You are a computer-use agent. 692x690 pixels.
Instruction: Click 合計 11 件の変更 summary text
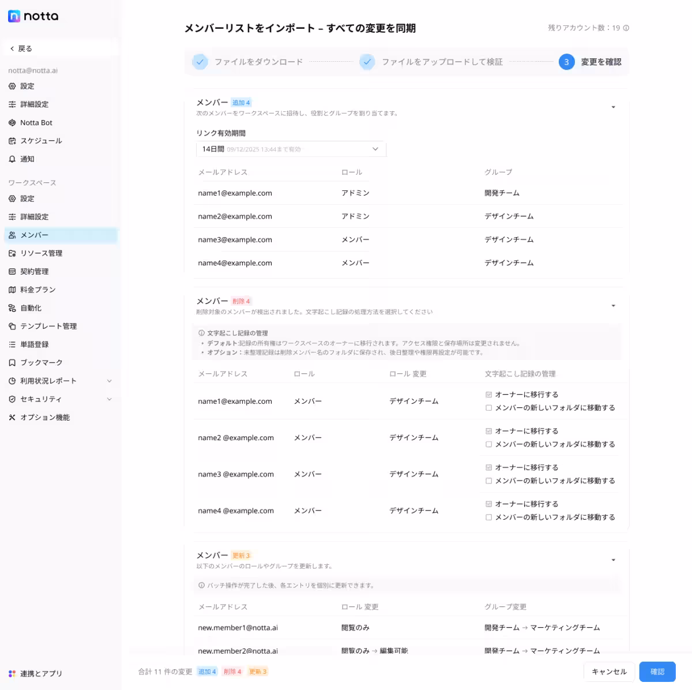165,672
